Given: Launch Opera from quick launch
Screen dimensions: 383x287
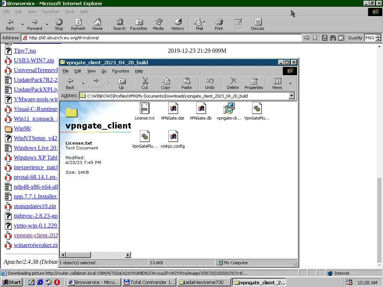Looking at the screenshot, I should pyautogui.click(x=57, y=283).
